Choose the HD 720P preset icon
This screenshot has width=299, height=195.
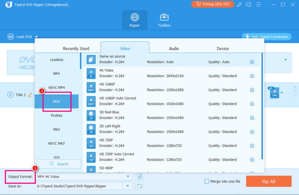pyautogui.click(x=91, y=143)
